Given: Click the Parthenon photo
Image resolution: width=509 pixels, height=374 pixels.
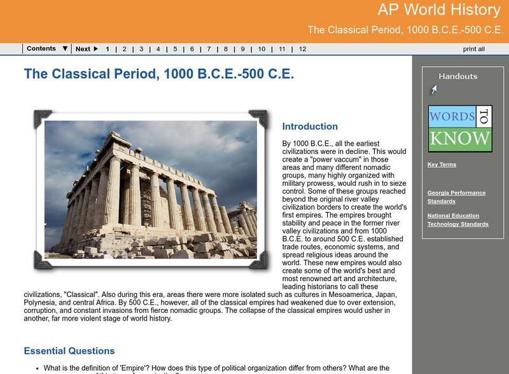Looking at the screenshot, I should [x=151, y=190].
